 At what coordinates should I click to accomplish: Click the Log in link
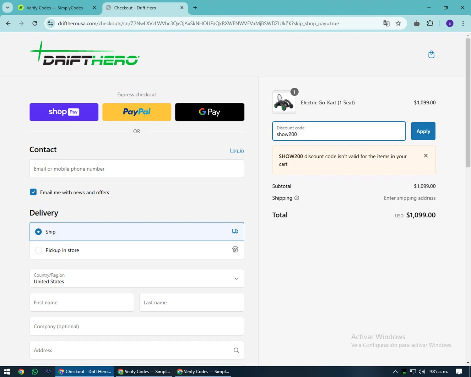point(237,150)
